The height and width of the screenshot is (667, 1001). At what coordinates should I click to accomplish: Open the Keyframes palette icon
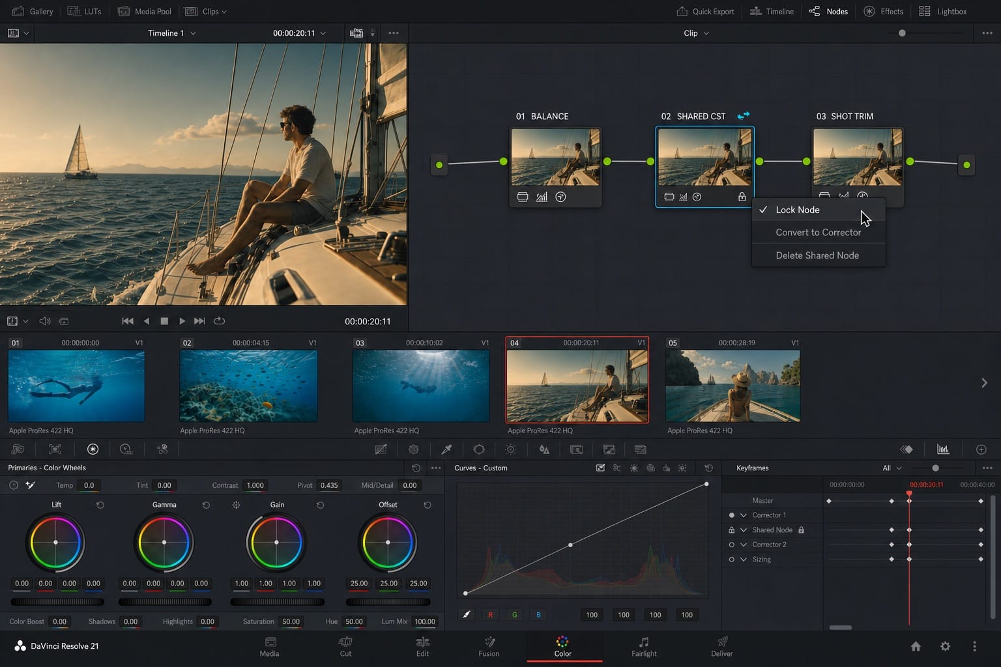(x=907, y=449)
